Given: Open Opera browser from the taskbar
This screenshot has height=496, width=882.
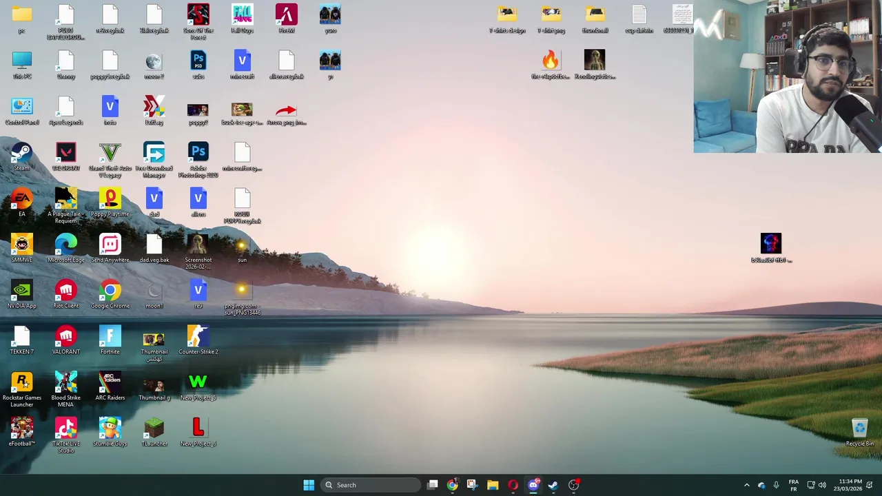Looking at the screenshot, I should 513,485.
